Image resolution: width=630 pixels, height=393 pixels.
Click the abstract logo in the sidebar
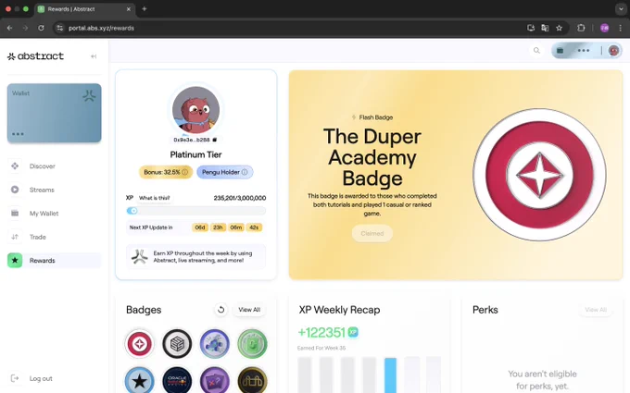point(35,56)
